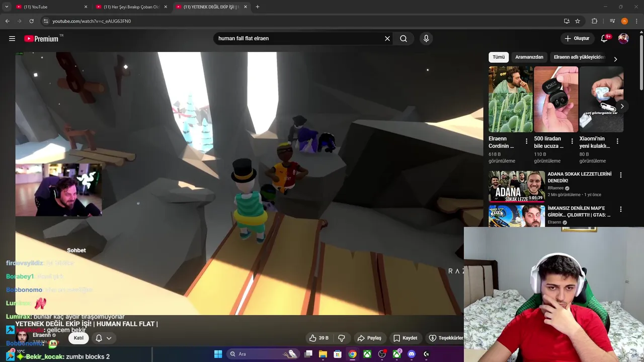Clear the search box with the X
Screen dimensions: 644x362
click(x=387, y=38)
